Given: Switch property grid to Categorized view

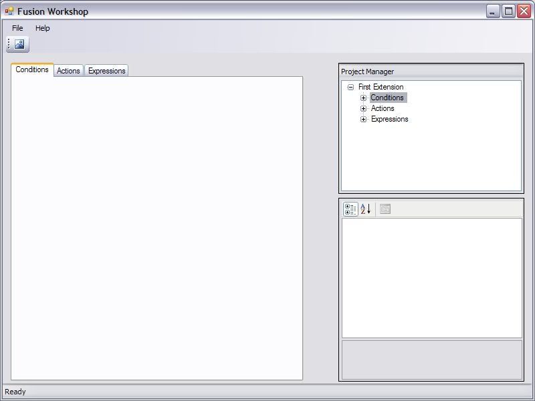Looking at the screenshot, I should point(350,209).
